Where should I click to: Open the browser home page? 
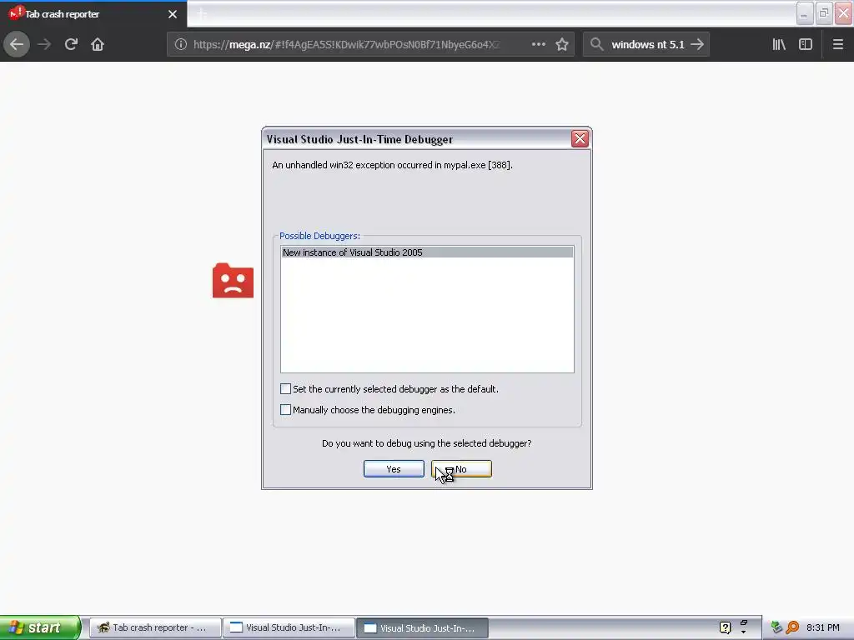point(98,44)
